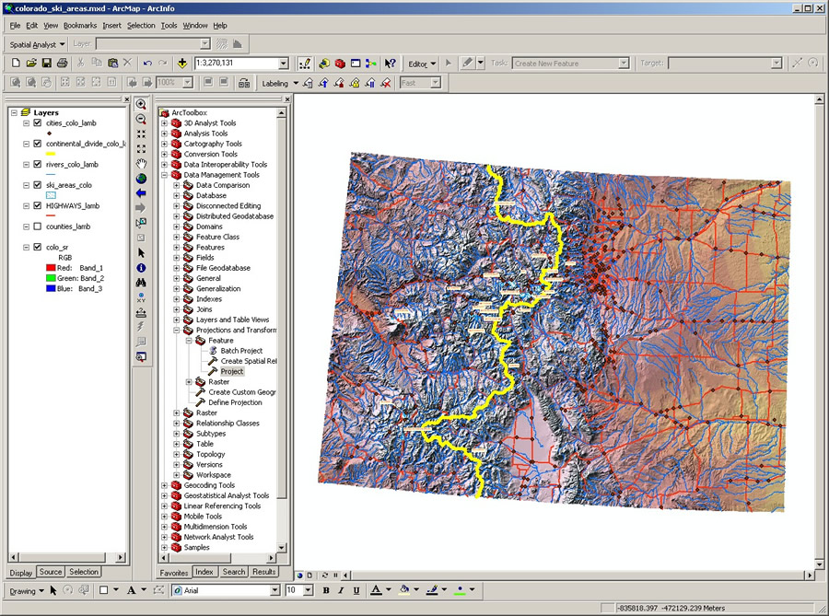Collapse Projections and Transformations toolset
Screen dimensions: 829x616
point(177,331)
